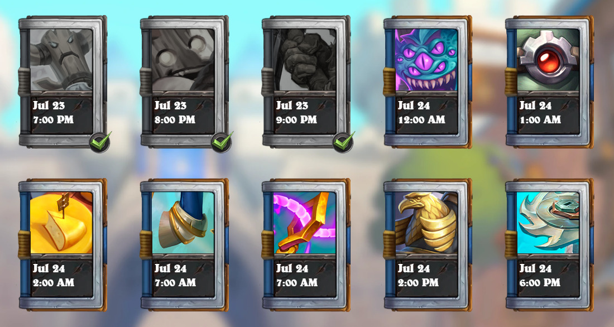Select the Jul 23 9:00 PM date label
This screenshot has height=327, width=614.
(296, 113)
